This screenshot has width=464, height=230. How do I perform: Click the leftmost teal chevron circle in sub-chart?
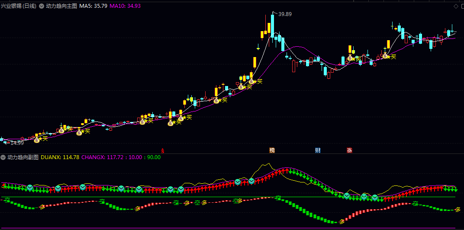coord(30,188)
